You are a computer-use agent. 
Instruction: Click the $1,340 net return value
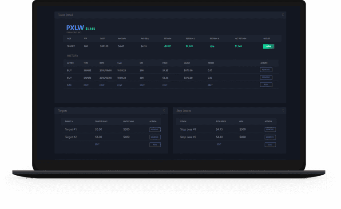pyautogui.click(x=238, y=46)
